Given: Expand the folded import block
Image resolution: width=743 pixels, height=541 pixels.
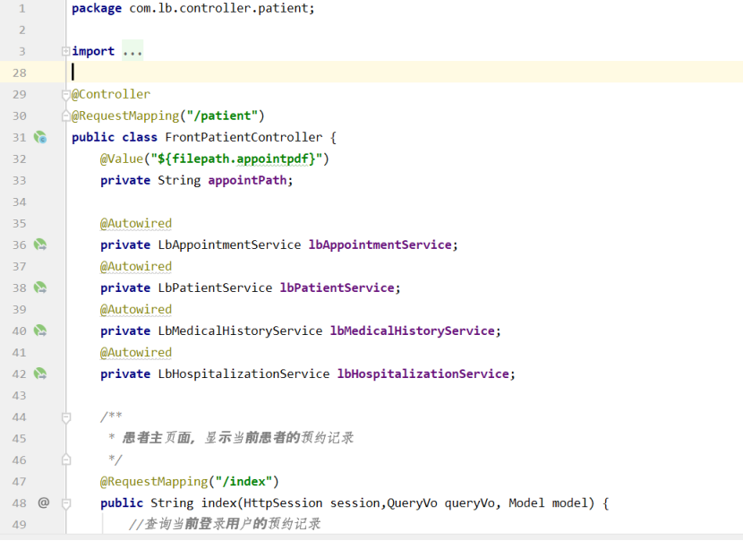Looking at the screenshot, I should [x=66, y=51].
